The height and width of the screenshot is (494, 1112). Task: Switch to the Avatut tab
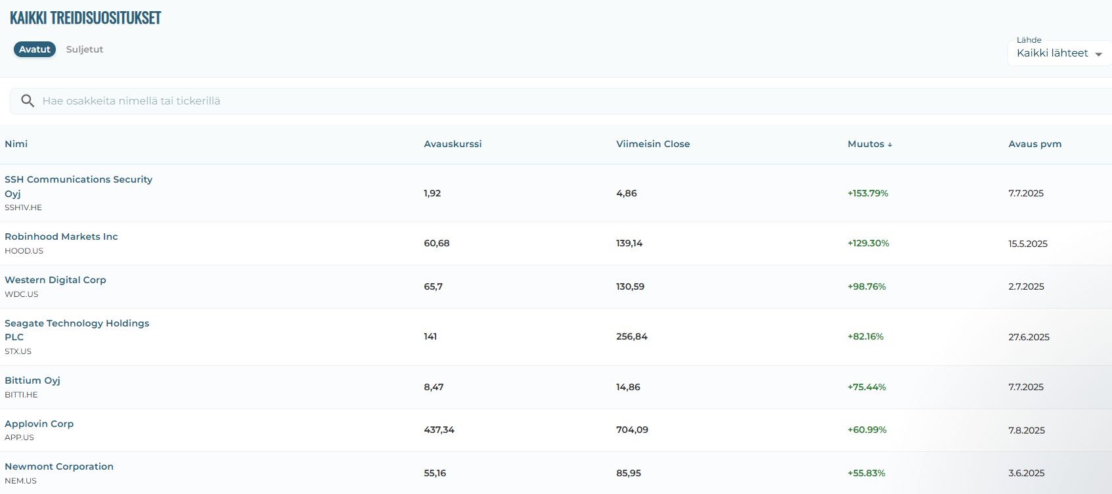pyautogui.click(x=35, y=49)
